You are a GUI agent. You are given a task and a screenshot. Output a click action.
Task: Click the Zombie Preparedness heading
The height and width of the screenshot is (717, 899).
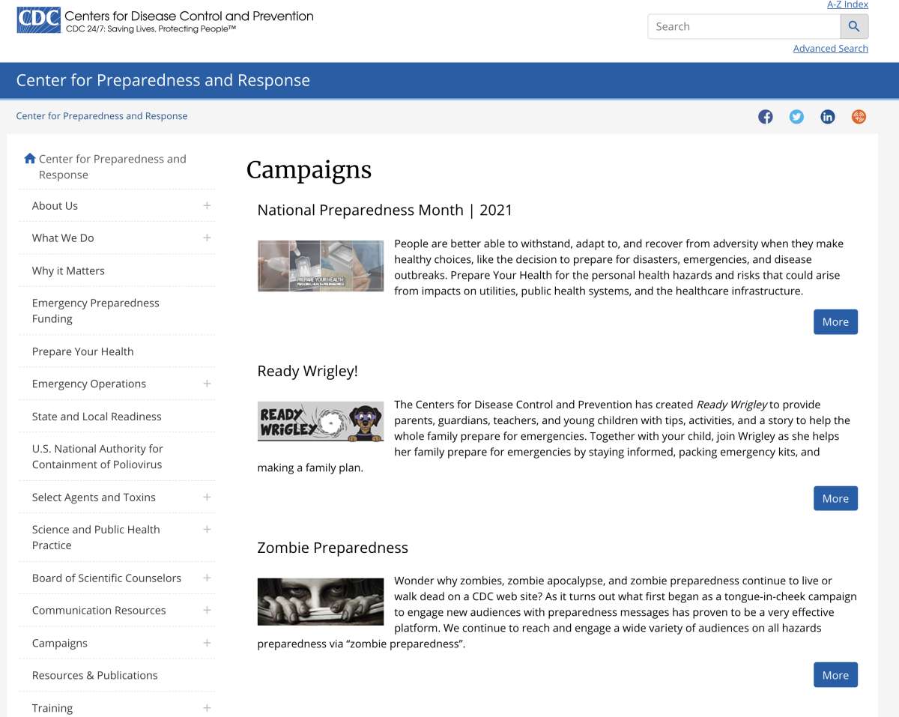[333, 548]
